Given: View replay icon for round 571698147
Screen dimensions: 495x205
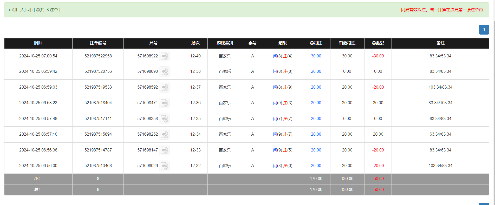Looking at the screenshot, I should pos(164,150).
